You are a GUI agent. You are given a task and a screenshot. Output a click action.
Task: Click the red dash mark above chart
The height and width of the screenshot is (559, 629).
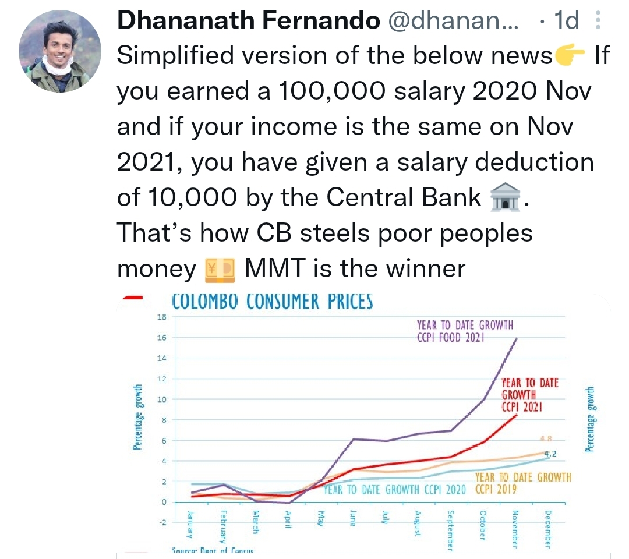(132, 298)
